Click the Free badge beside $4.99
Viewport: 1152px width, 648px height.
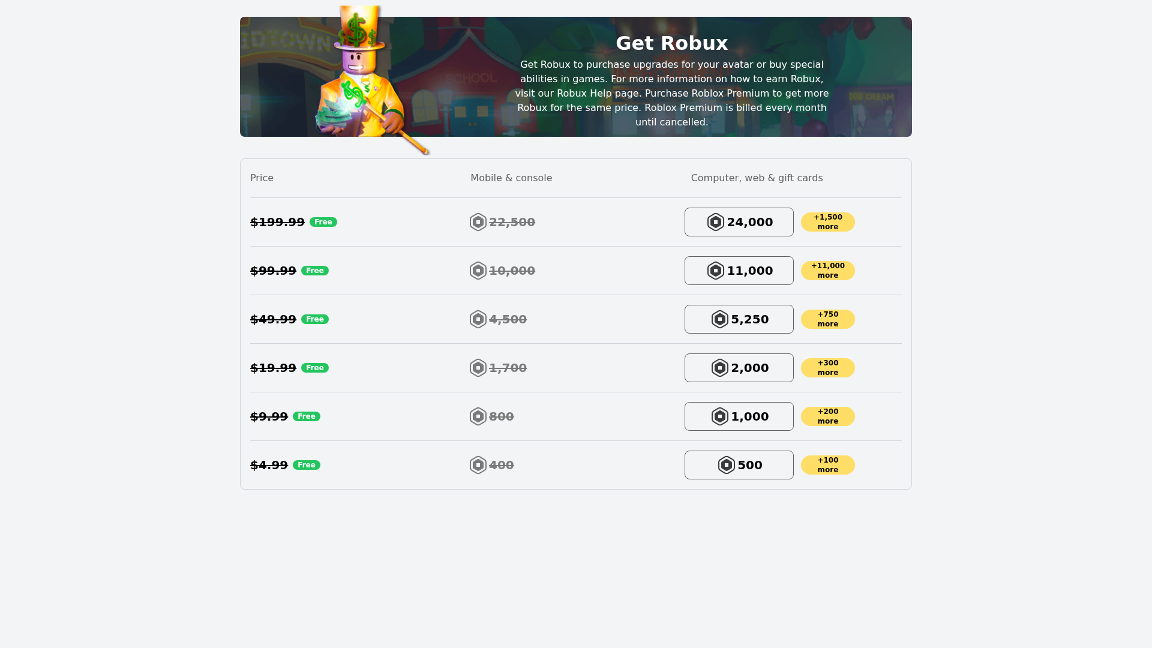[x=307, y=464]
